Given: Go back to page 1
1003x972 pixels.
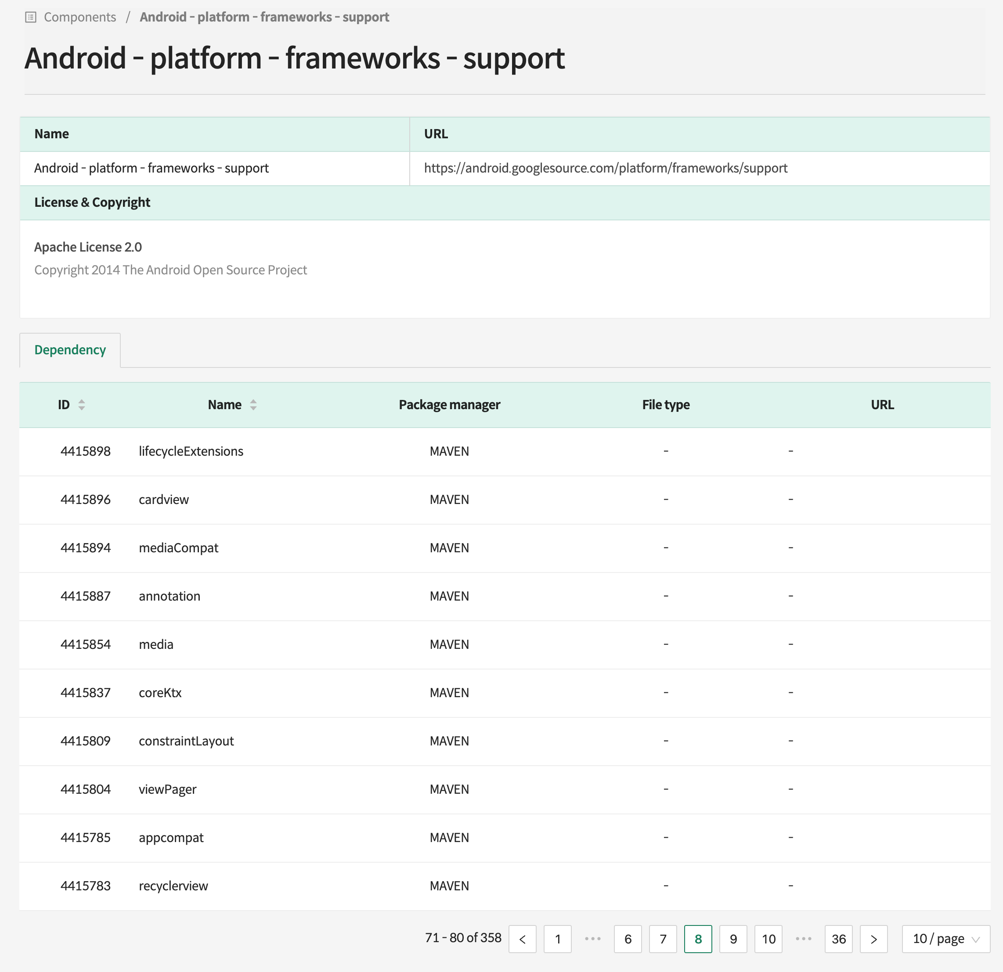Looking at the screenshot, I should (x=558, y=939).
